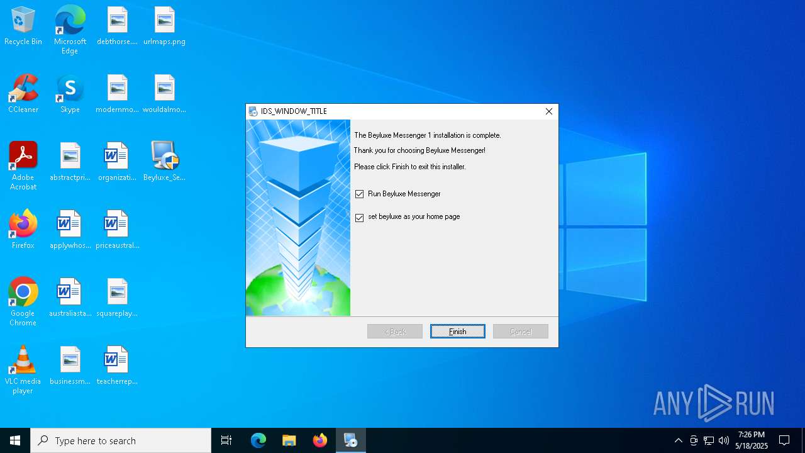Open the Recycle Bin desktop icon

click(x=23, y=26)
